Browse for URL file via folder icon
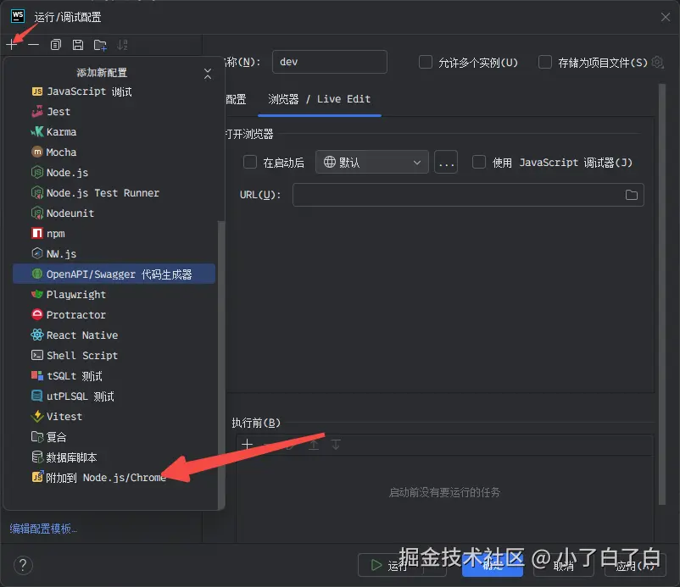The height and width of the screenshot is (587, 680). click(632, 195)
